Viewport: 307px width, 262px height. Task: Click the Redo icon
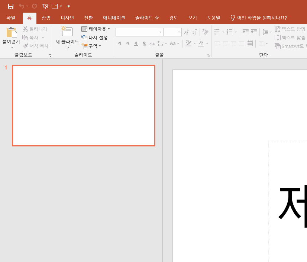(x=35, y=6)
